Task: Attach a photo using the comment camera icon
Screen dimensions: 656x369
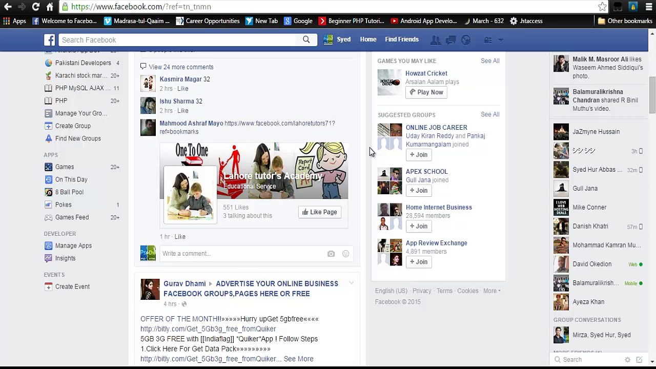Action: click(x=331, y=254)
